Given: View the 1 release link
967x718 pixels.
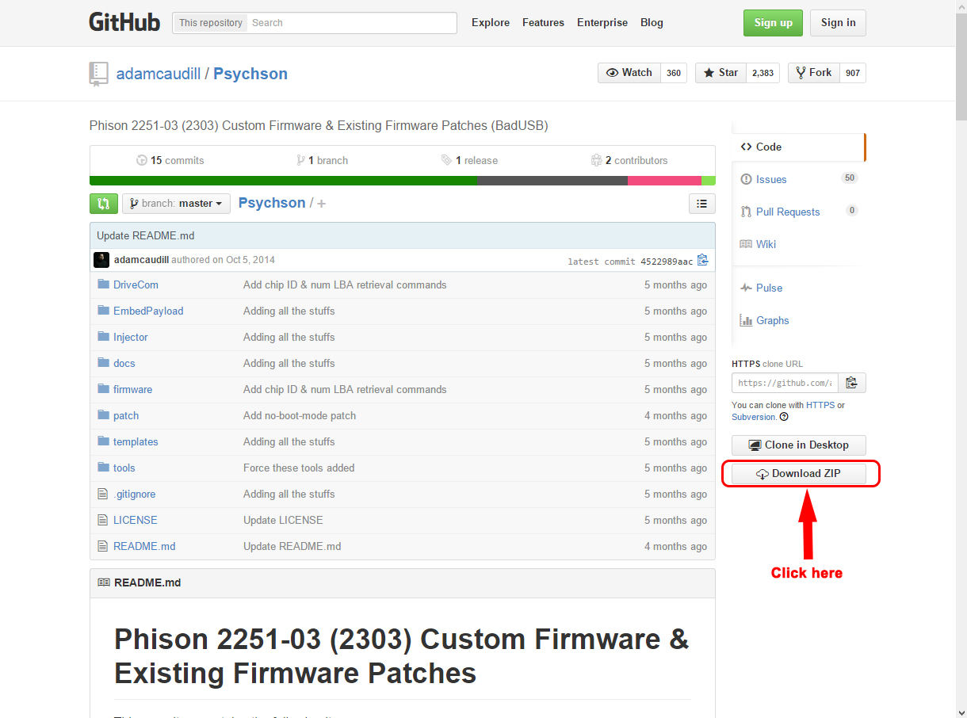Looking at the screenshot, I should (470, 160).
